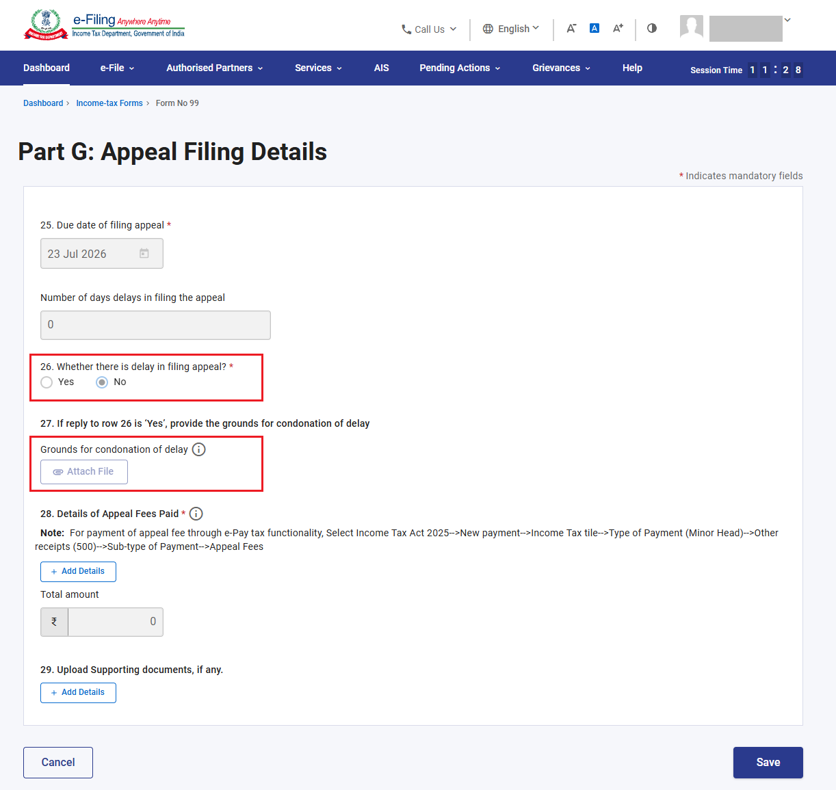Expand the e-File menu
Image resolution: width=836 pixels, height=790 pixels.
click(118, 68)
